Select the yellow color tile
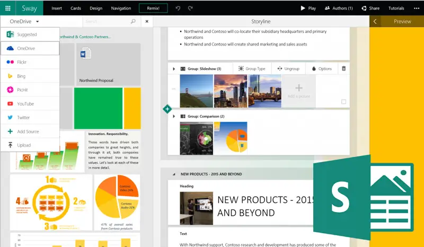This screenshot has width=424, height=247. (132, 108)
